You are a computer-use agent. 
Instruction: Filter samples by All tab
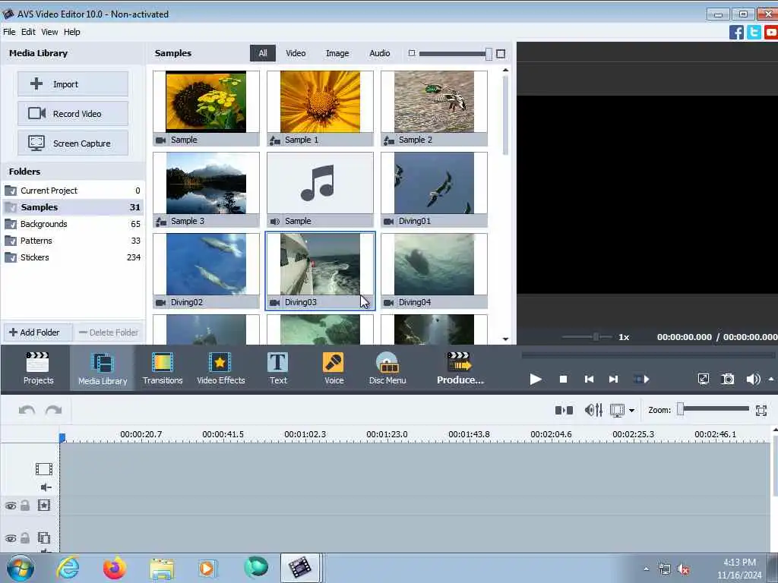tap(262, 53)
